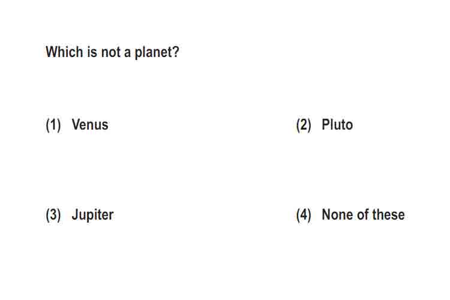Choose the Pluto answer option

click(x=337, y=125)
